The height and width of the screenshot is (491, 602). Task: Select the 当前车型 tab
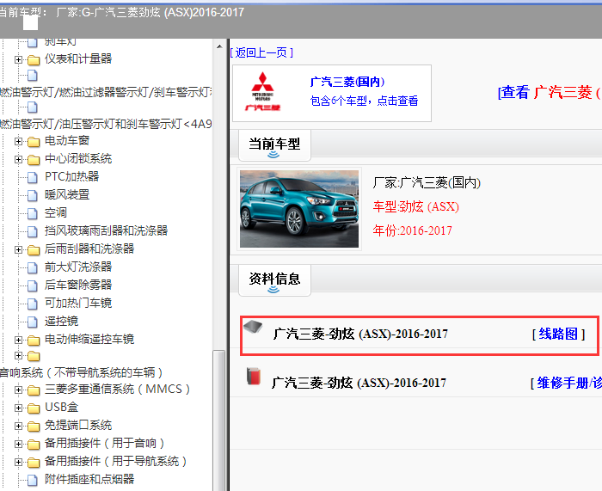[274, 145]
